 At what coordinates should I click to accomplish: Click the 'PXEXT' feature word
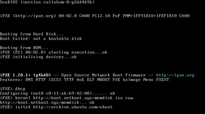[x=163, y=80]
